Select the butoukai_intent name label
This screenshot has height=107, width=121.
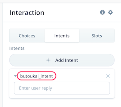coord(37,76)
